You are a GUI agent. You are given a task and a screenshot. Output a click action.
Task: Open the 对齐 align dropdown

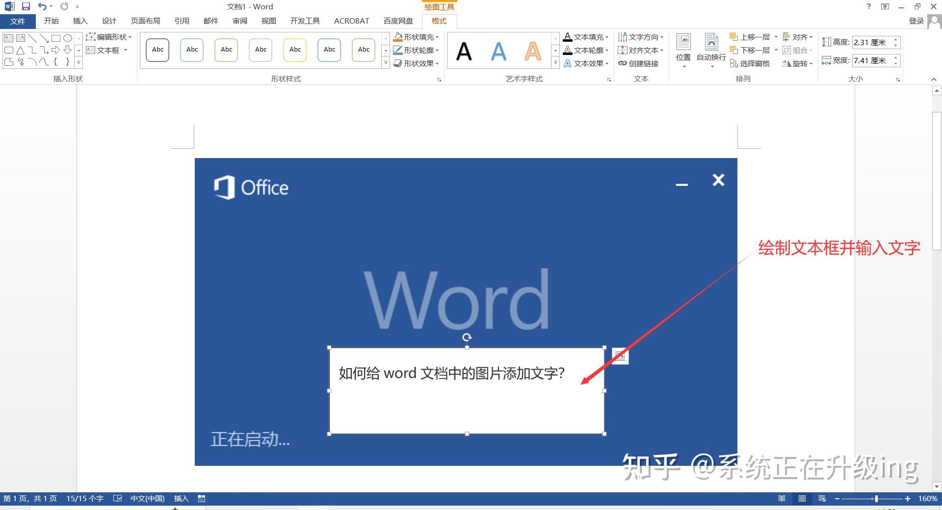798,37
